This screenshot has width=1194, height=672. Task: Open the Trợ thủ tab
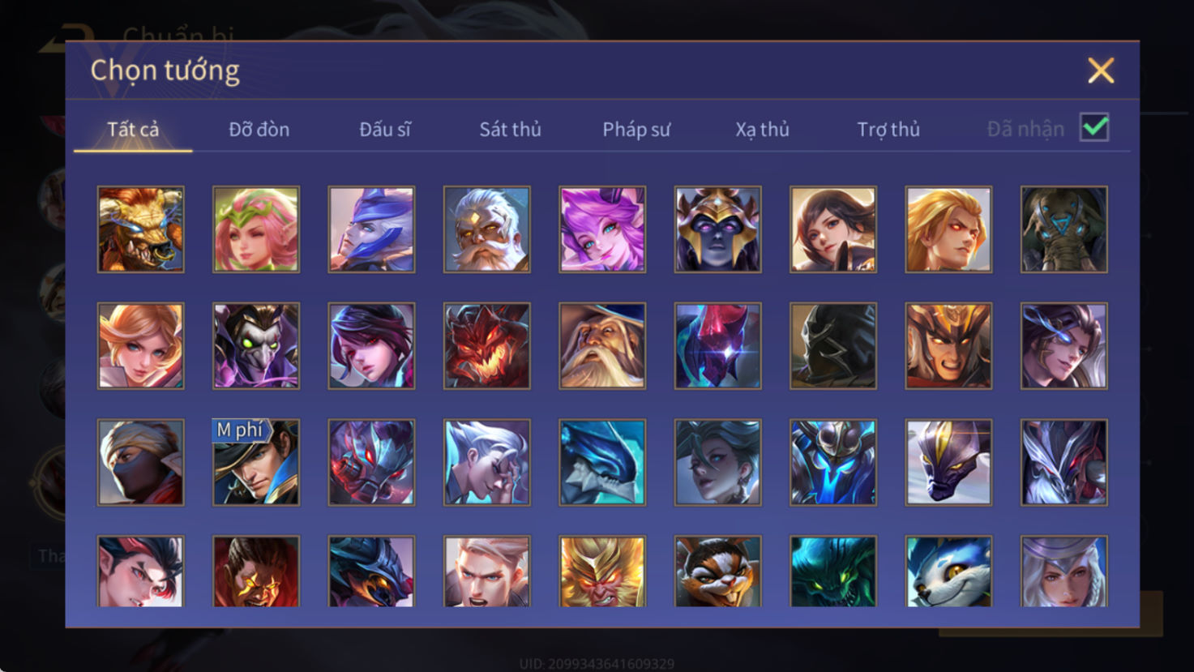click(x=888, y=130)
